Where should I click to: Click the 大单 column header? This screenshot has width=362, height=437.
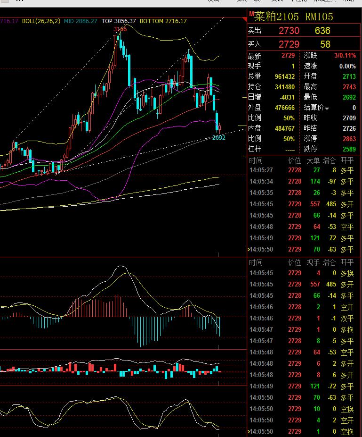(313, 160)
